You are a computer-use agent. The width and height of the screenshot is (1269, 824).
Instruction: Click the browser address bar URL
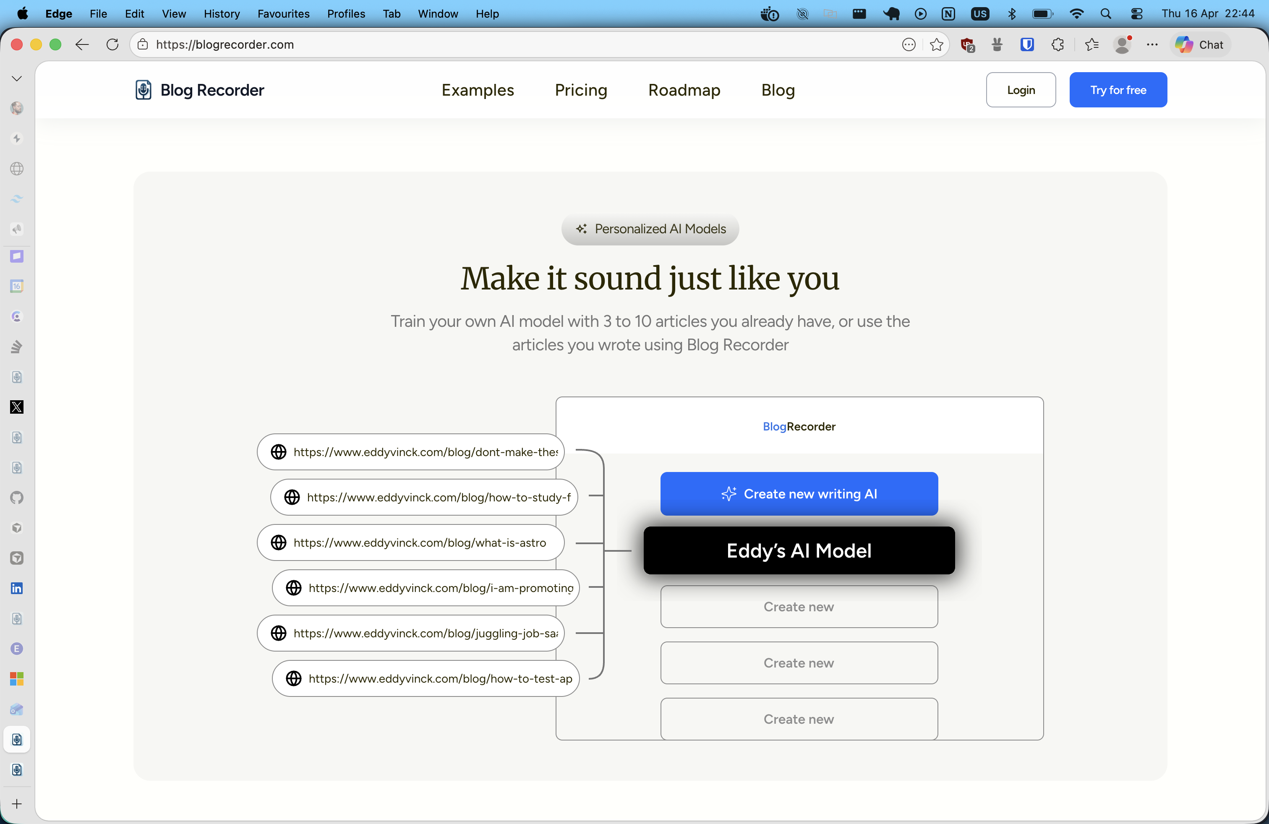(224, 45)
